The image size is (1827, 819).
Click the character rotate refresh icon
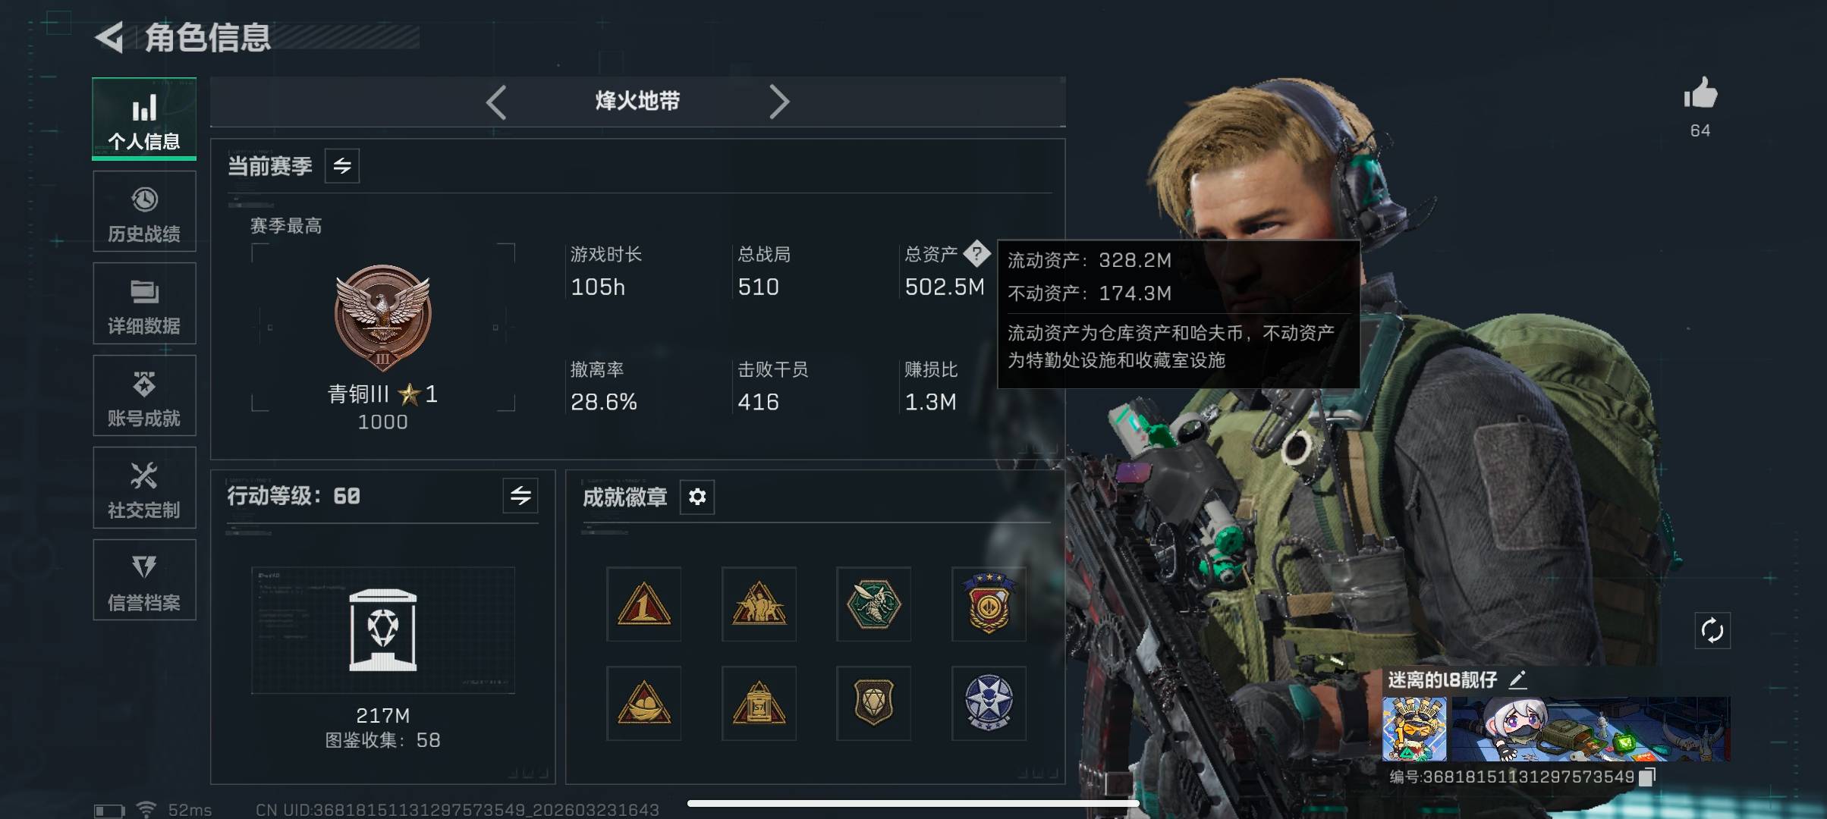[x=1712, y=630]
